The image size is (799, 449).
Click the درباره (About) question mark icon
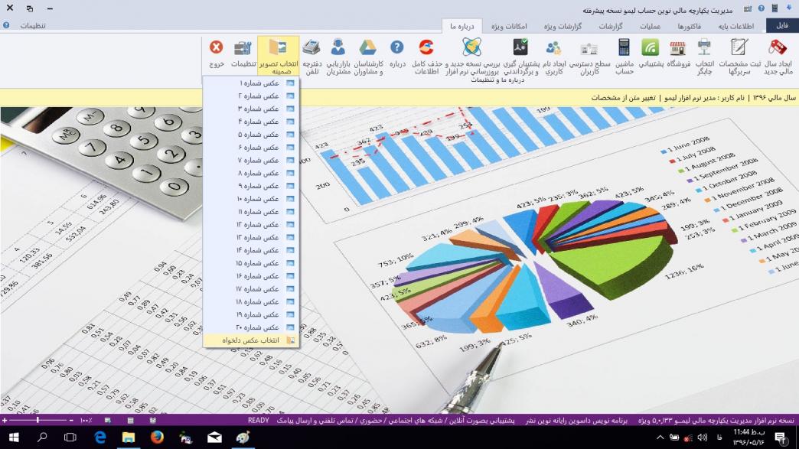pyautogui.click(x=397, y=53)
